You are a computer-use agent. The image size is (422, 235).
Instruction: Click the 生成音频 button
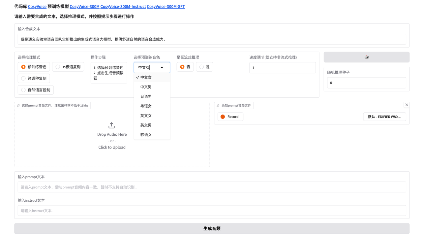pyautogui.click(x=212, y=228)
